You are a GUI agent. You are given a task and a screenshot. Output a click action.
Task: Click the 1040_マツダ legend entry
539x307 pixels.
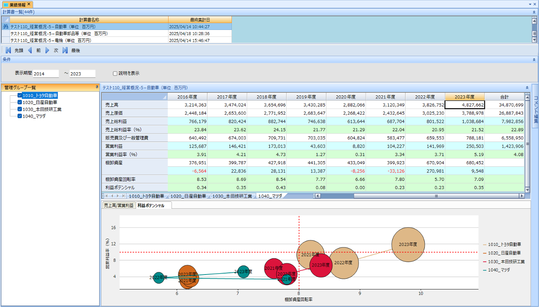tap(496, 270)
